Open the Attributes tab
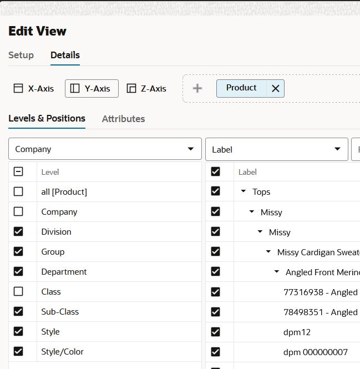Viewport: 360px width, 369px height. coord(123,119)
